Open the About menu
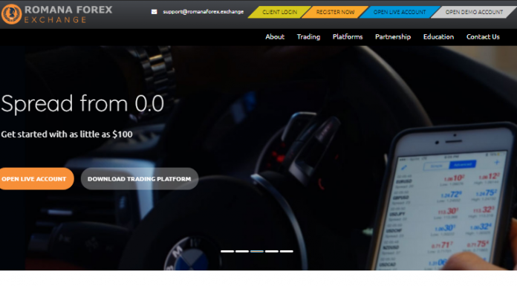Image resolution: width=517 pixels, height=286 pixels. pyautogui.click(x=275, y=37)
